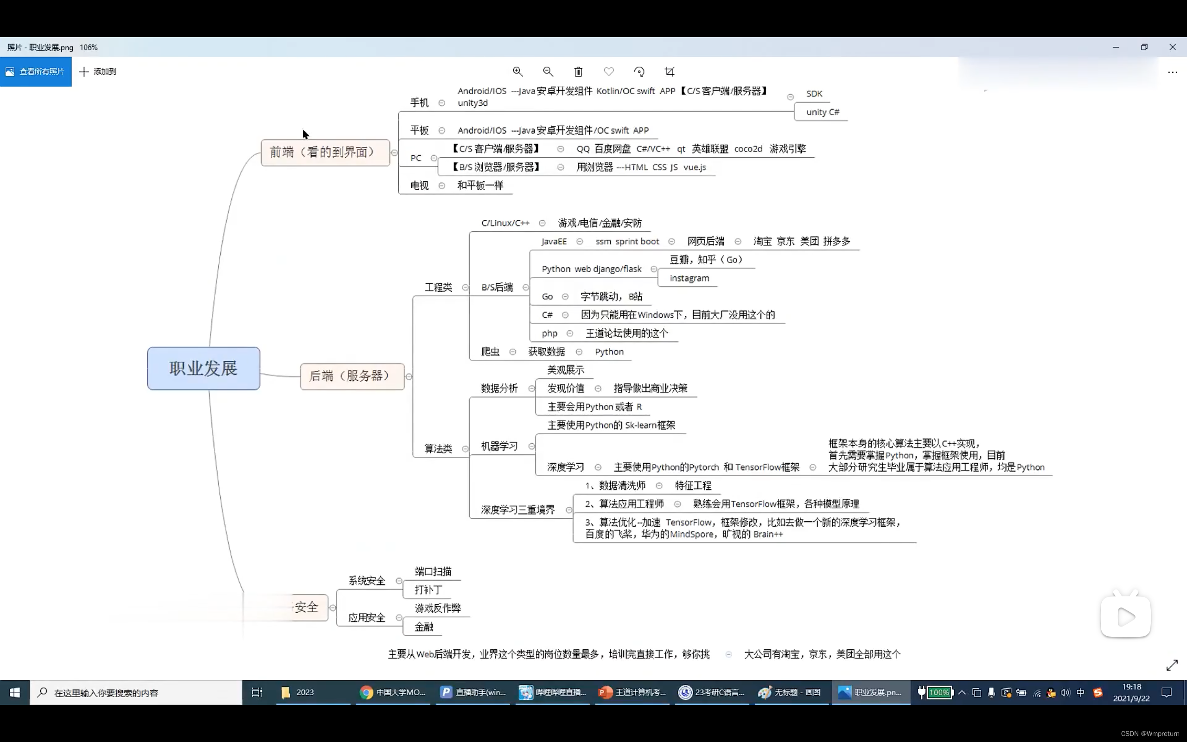Open the three-dot more options menu
The image size is (1187, 742).
pyautogui.click(x=1172, y=72)
